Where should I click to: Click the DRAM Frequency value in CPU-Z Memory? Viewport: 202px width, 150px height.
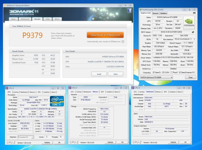pos(104,109)
